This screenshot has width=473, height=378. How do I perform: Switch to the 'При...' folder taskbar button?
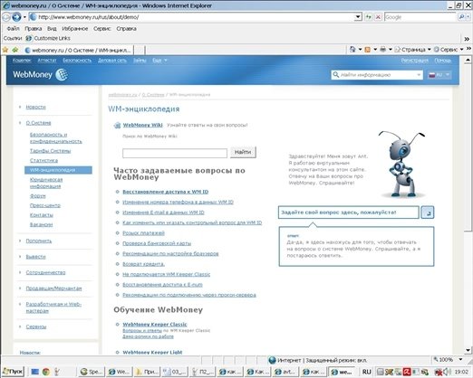[147, 372]
